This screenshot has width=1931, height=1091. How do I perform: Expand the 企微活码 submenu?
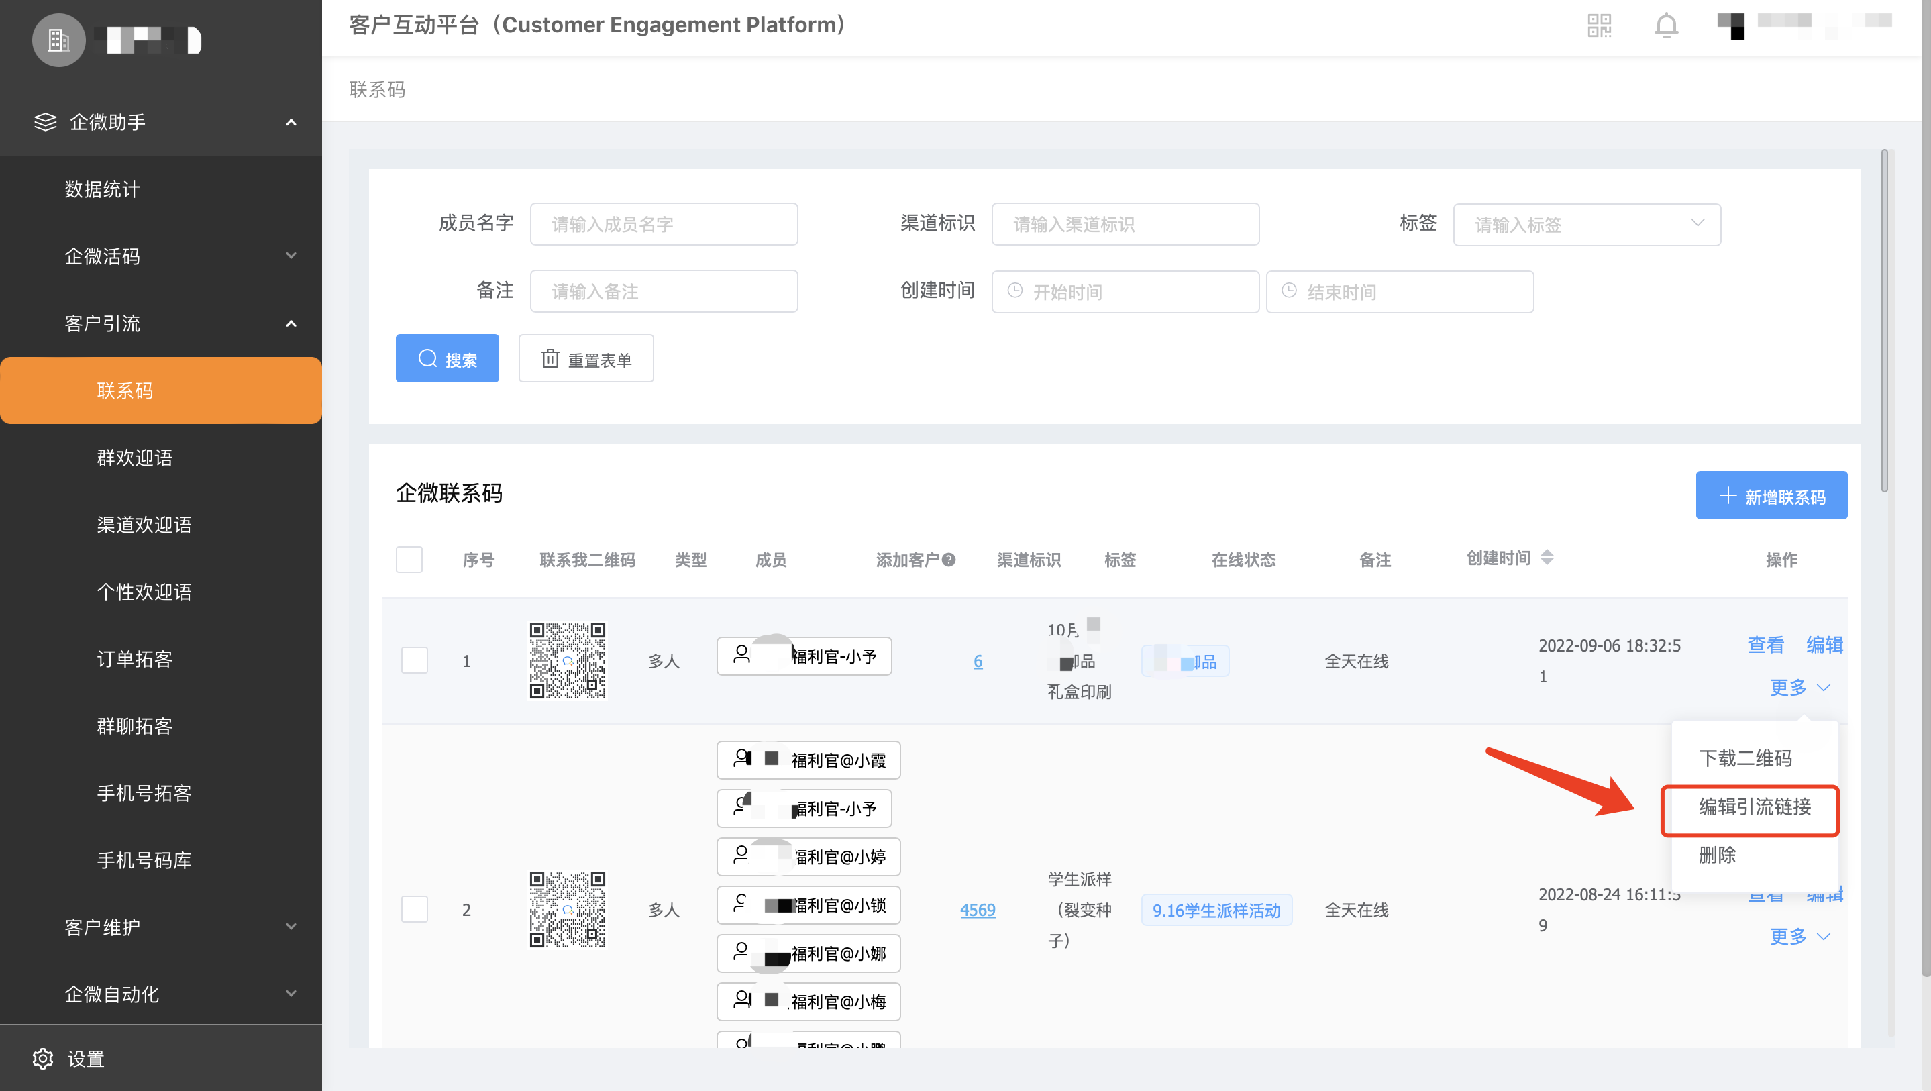point(292,256)
